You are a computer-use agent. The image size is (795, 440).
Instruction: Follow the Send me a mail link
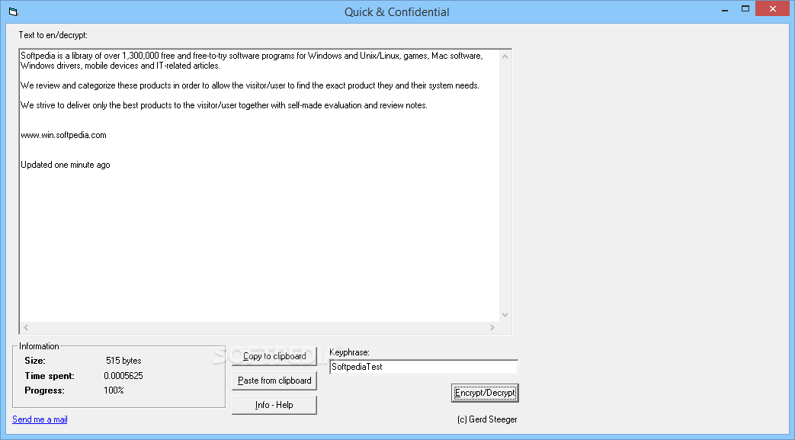point(40,419)
